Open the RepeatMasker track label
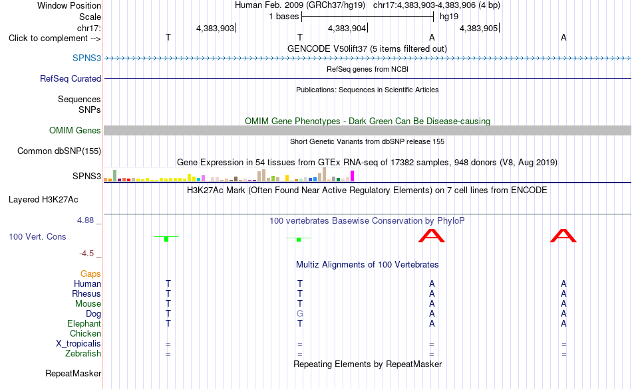 [x=73, y=373]
